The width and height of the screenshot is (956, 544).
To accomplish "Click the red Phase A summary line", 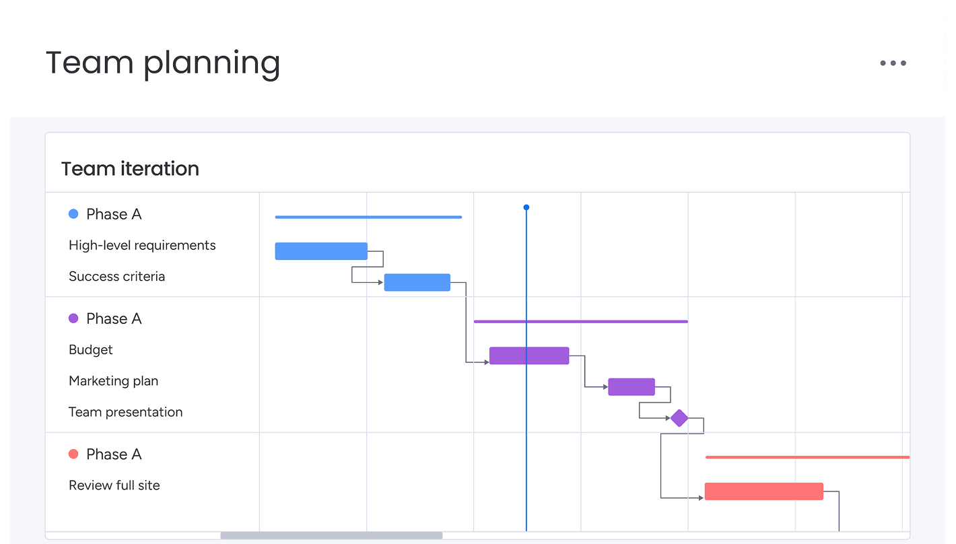I will point(807,456).
